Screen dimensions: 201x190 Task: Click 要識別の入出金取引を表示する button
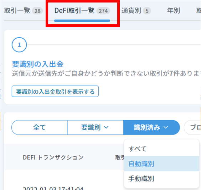point(55,91)
